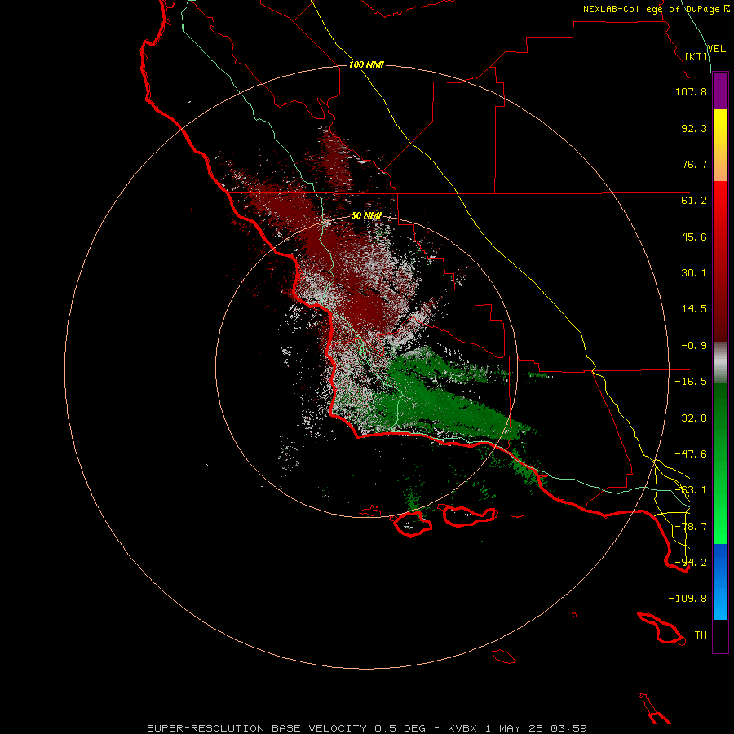734x734 pixels.
Task: Click the -32.0 legend value
Action: coord(691,418)
